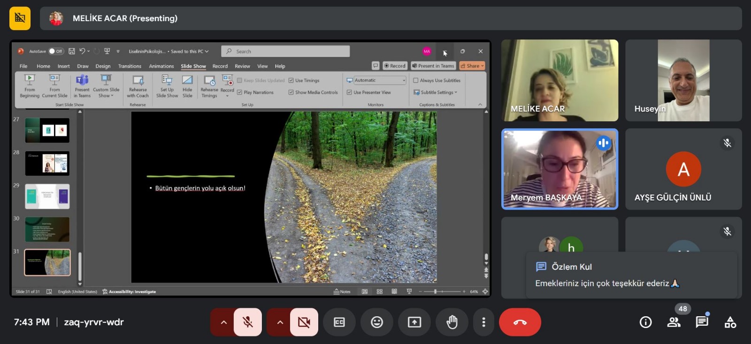The height and width of the screenshot is (344, 751).
Task: Show the participants people list
Action: tap(674, 322)
